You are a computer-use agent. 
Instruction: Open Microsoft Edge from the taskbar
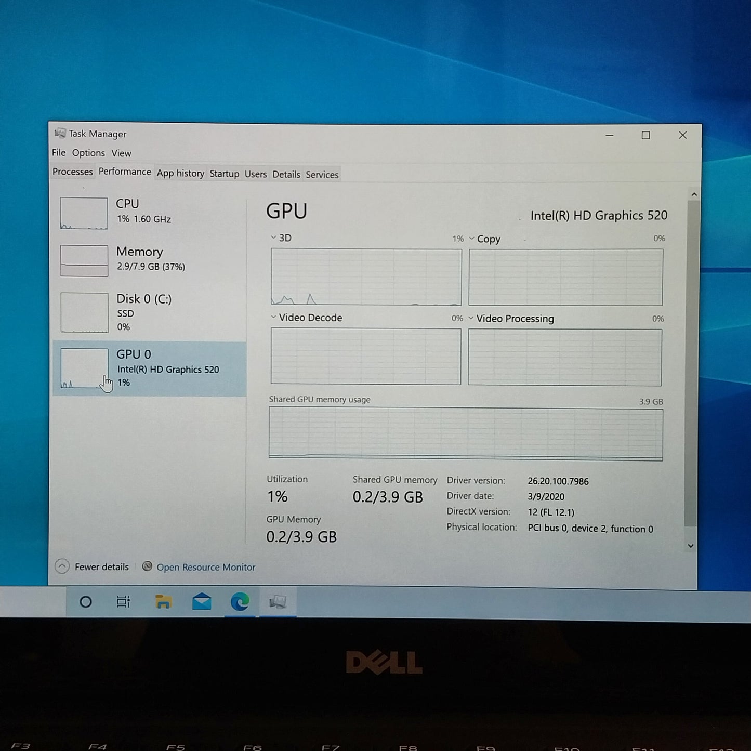point(240,602)
